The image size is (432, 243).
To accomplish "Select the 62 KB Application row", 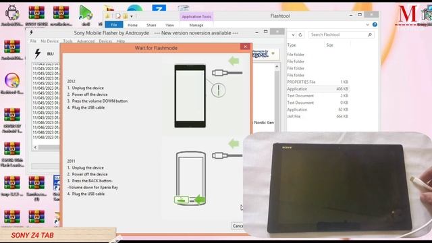I will pos(318,109).
